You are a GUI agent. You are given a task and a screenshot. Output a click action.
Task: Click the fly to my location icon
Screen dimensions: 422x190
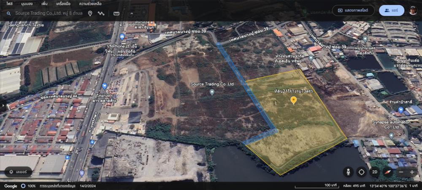click(x=361, y=172)
